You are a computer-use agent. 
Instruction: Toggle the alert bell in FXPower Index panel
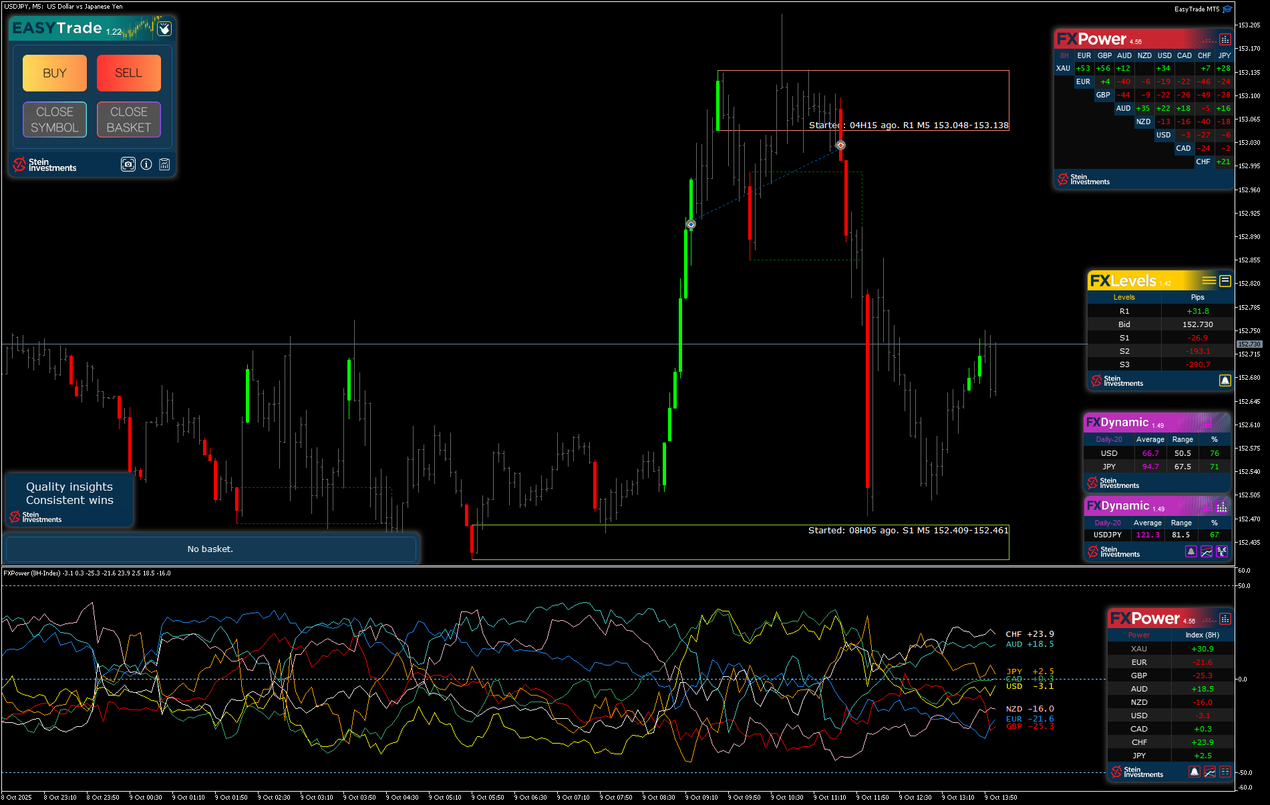(1195, 772)
